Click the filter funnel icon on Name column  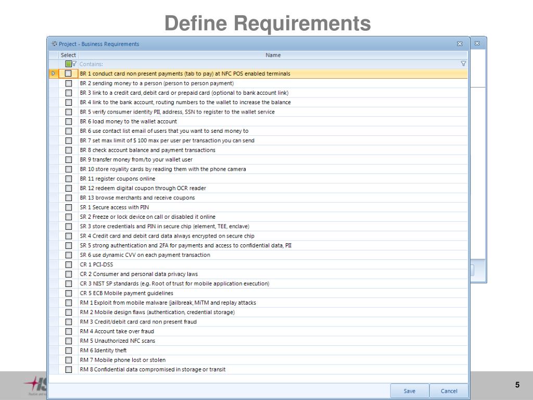(x=463, y=64)
